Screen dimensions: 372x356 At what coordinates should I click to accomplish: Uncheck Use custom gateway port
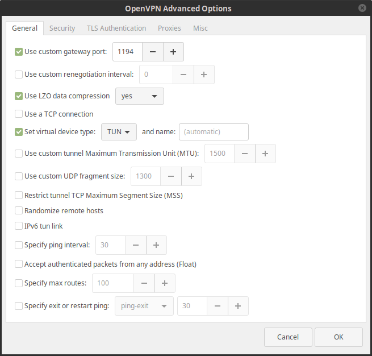(19, 52)
